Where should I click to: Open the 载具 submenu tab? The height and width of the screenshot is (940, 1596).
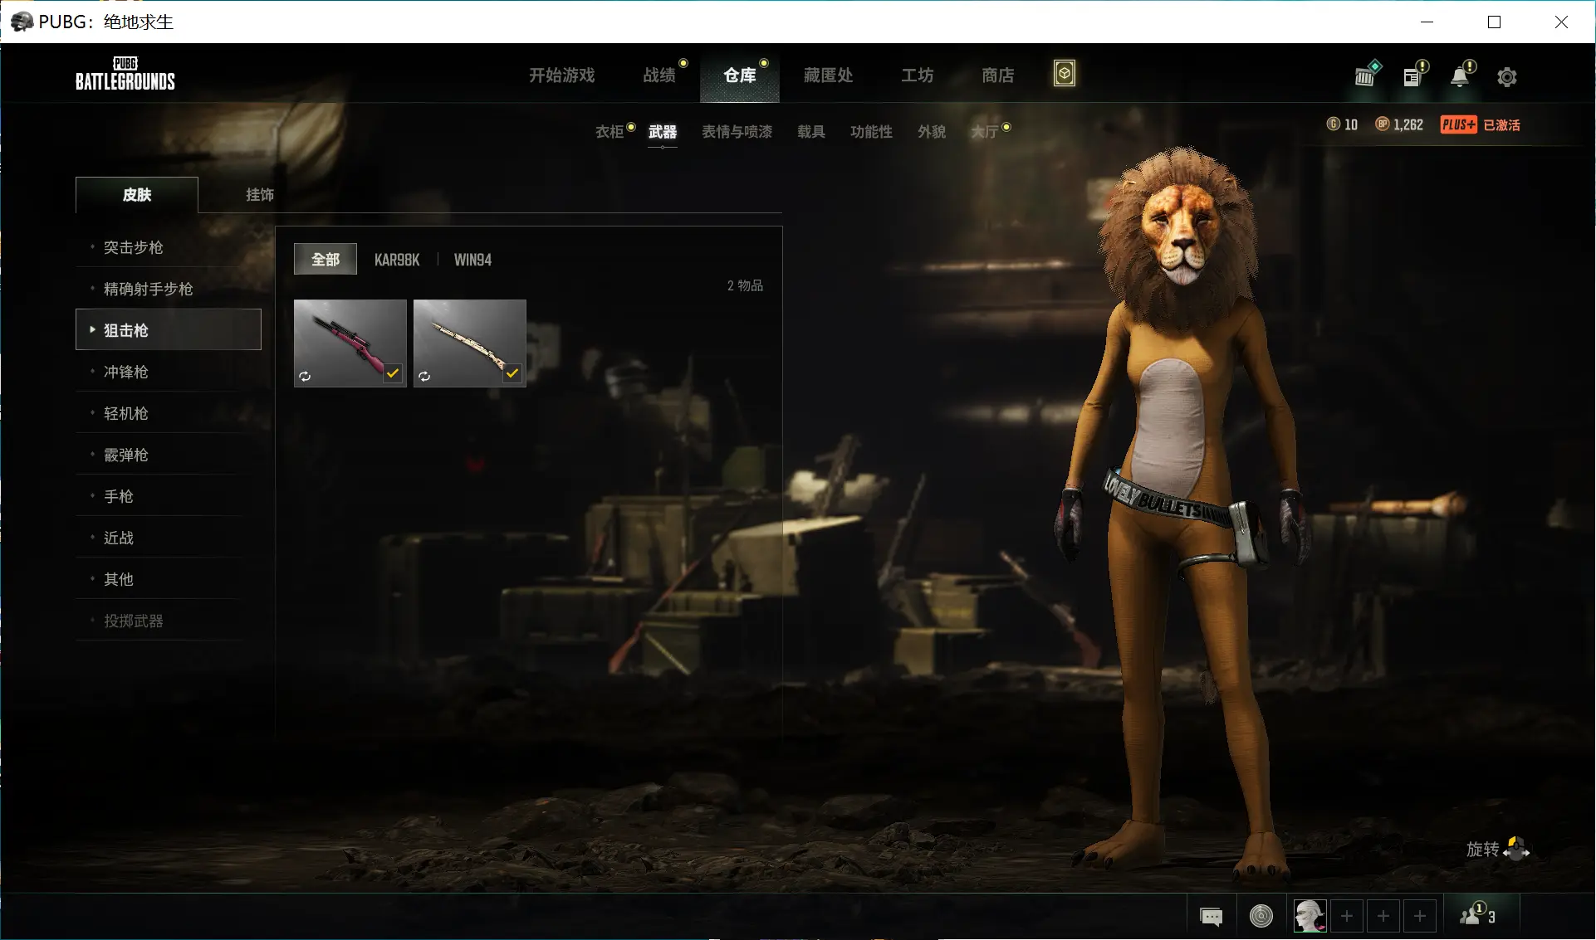810,131
